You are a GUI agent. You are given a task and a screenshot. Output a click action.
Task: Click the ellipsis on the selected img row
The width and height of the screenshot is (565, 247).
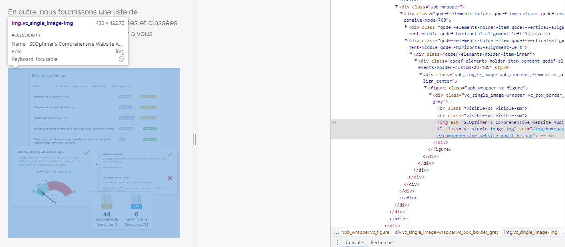click(334, 122)
